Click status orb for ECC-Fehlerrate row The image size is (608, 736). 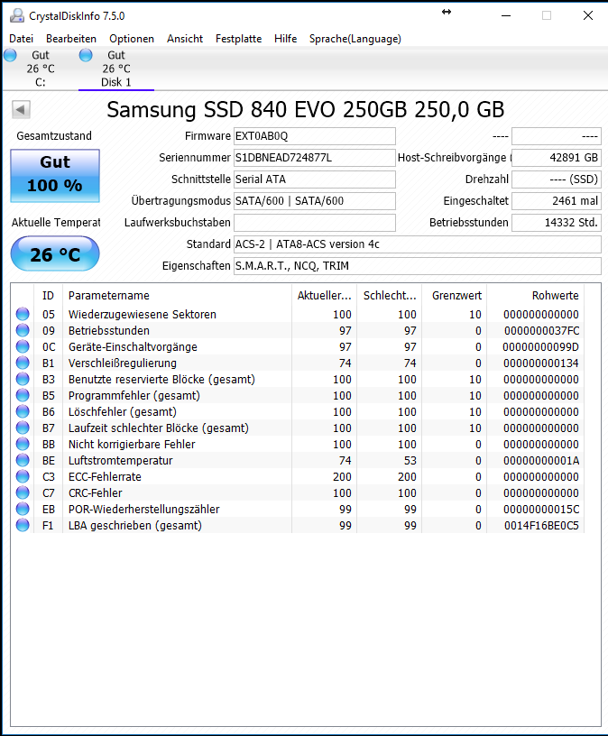point(22,476)
